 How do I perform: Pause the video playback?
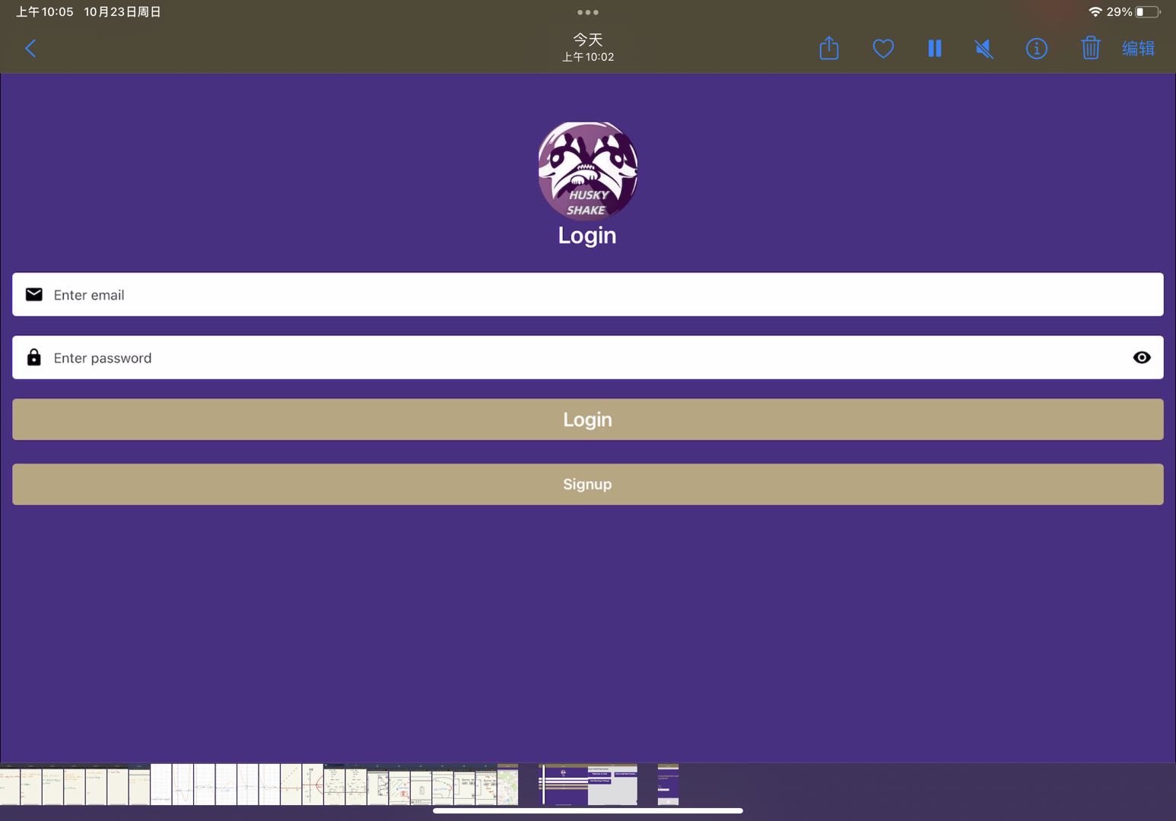935,49
